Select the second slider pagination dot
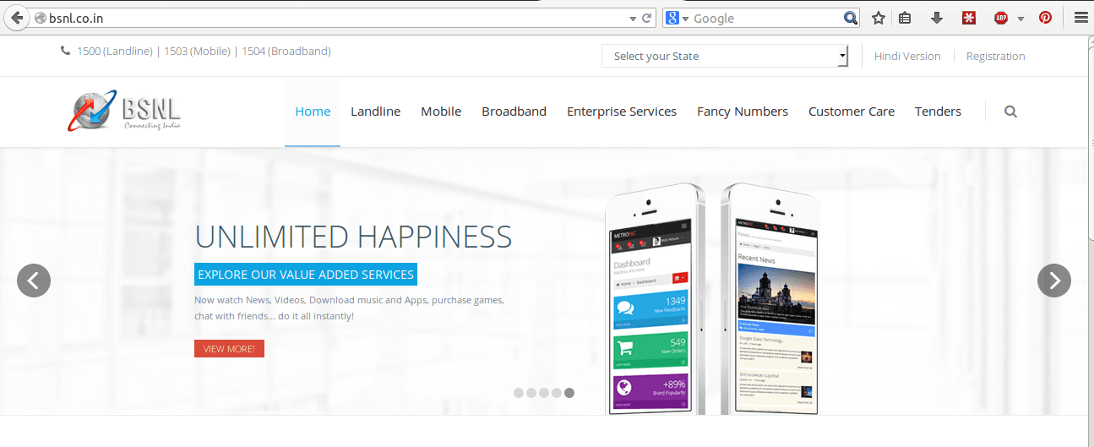The width and height of the screenshot is (1094, 447). click(x=531, y=392)
